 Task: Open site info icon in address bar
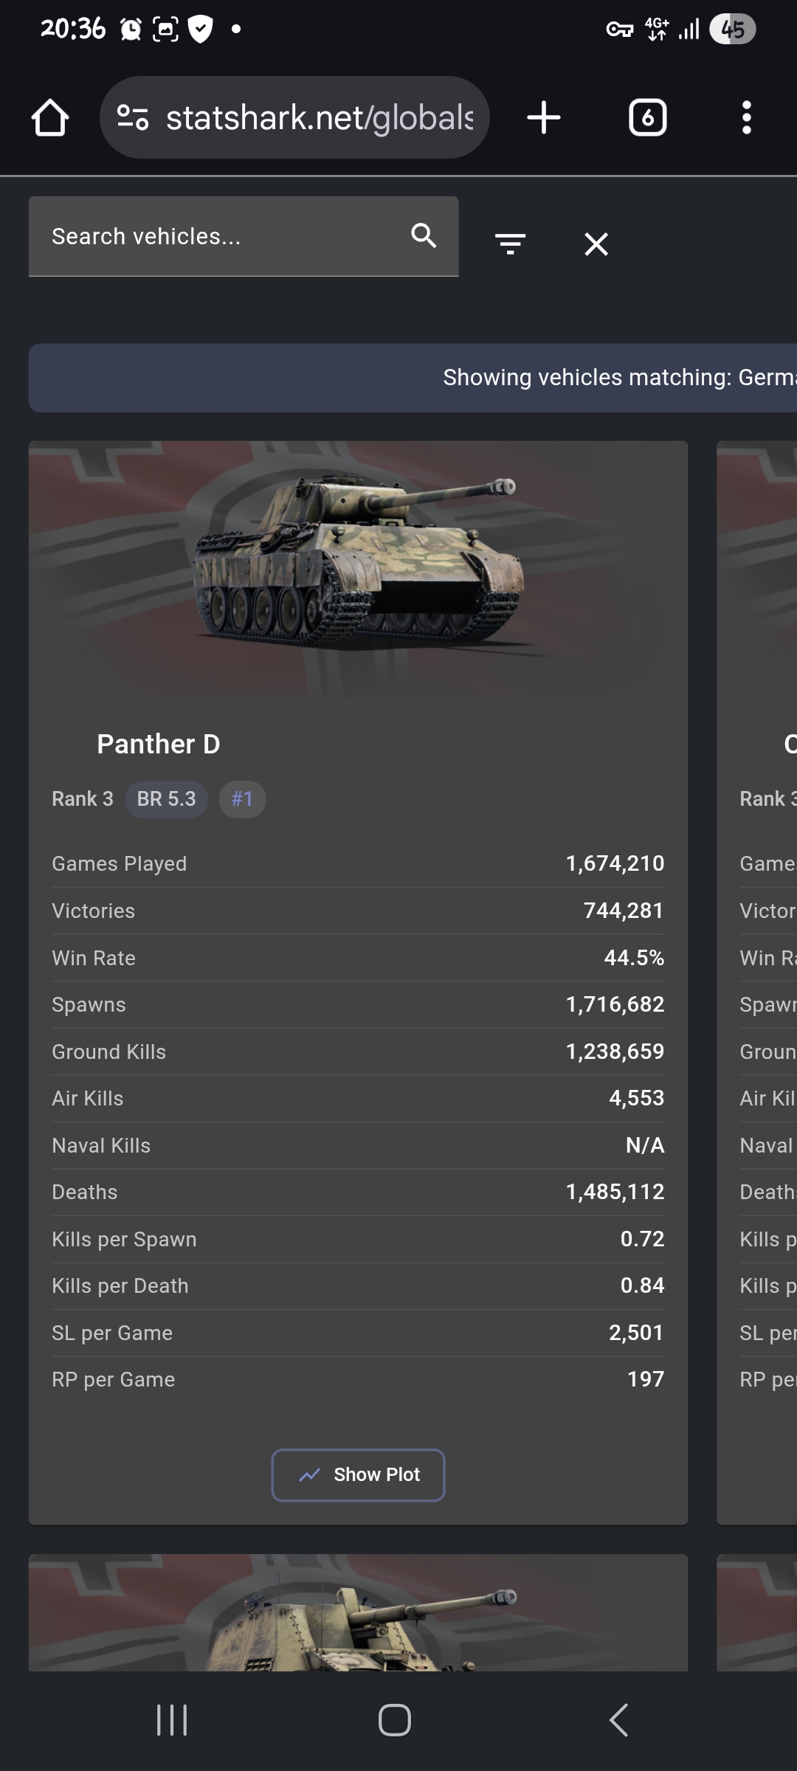tap(133, 118)
